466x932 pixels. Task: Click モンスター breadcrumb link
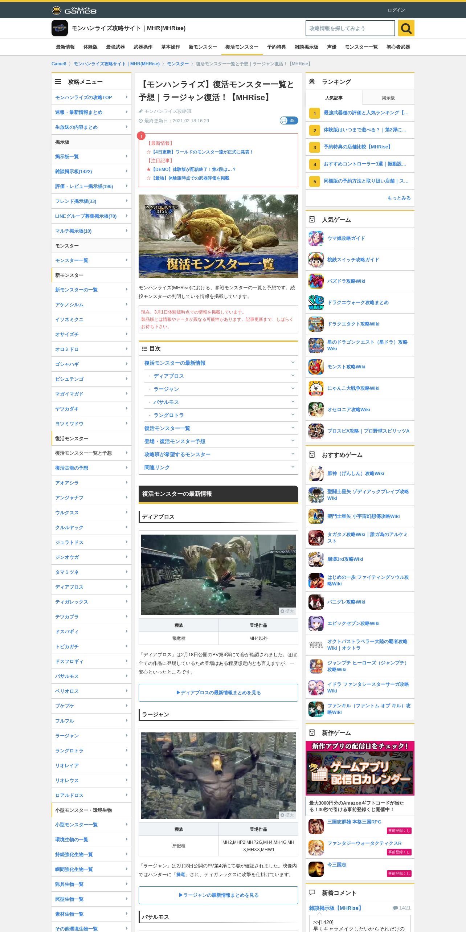pyautogui.click(x=178, y=64)
